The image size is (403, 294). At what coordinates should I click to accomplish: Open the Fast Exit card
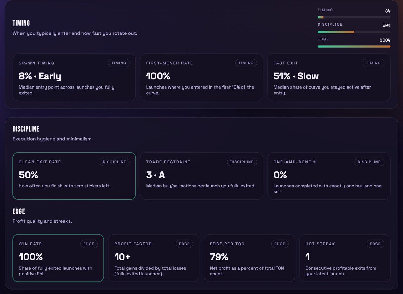329,77
